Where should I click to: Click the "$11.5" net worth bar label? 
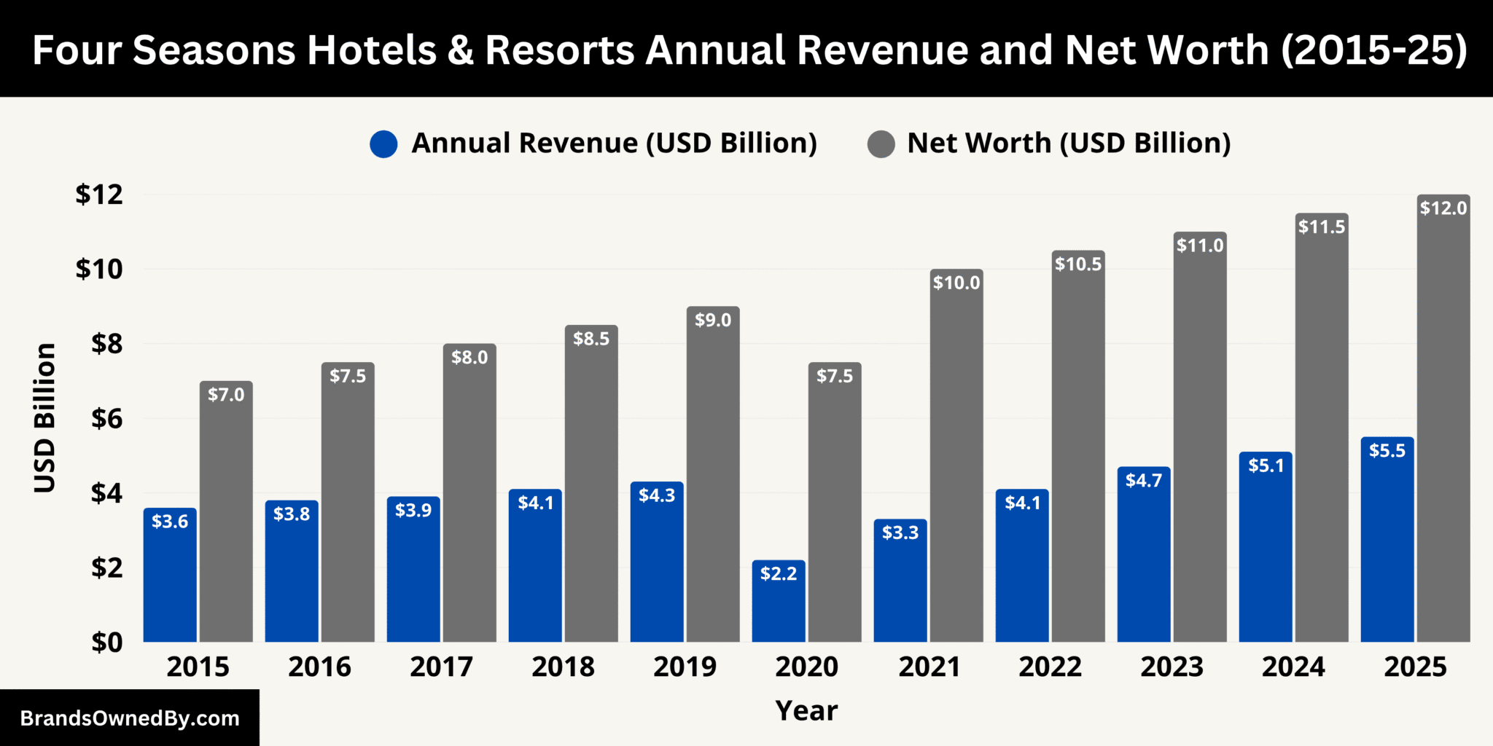1322,227
